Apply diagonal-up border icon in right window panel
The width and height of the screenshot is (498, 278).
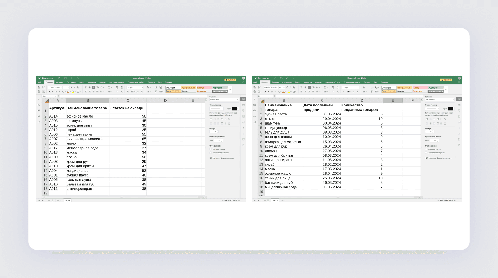coord(441,119)
